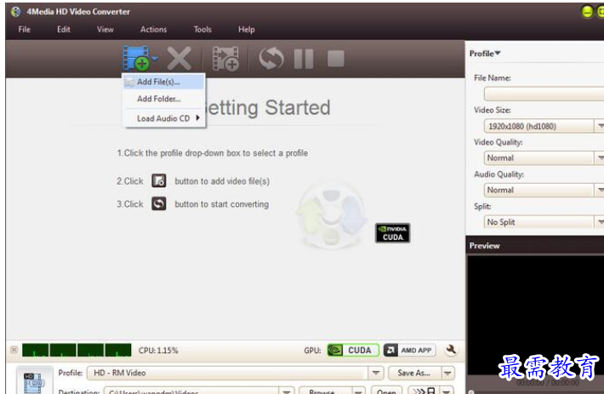The image size is (604, 394).
Task: Open the Split 'No Split' dropdown
Action: [544, 222]
